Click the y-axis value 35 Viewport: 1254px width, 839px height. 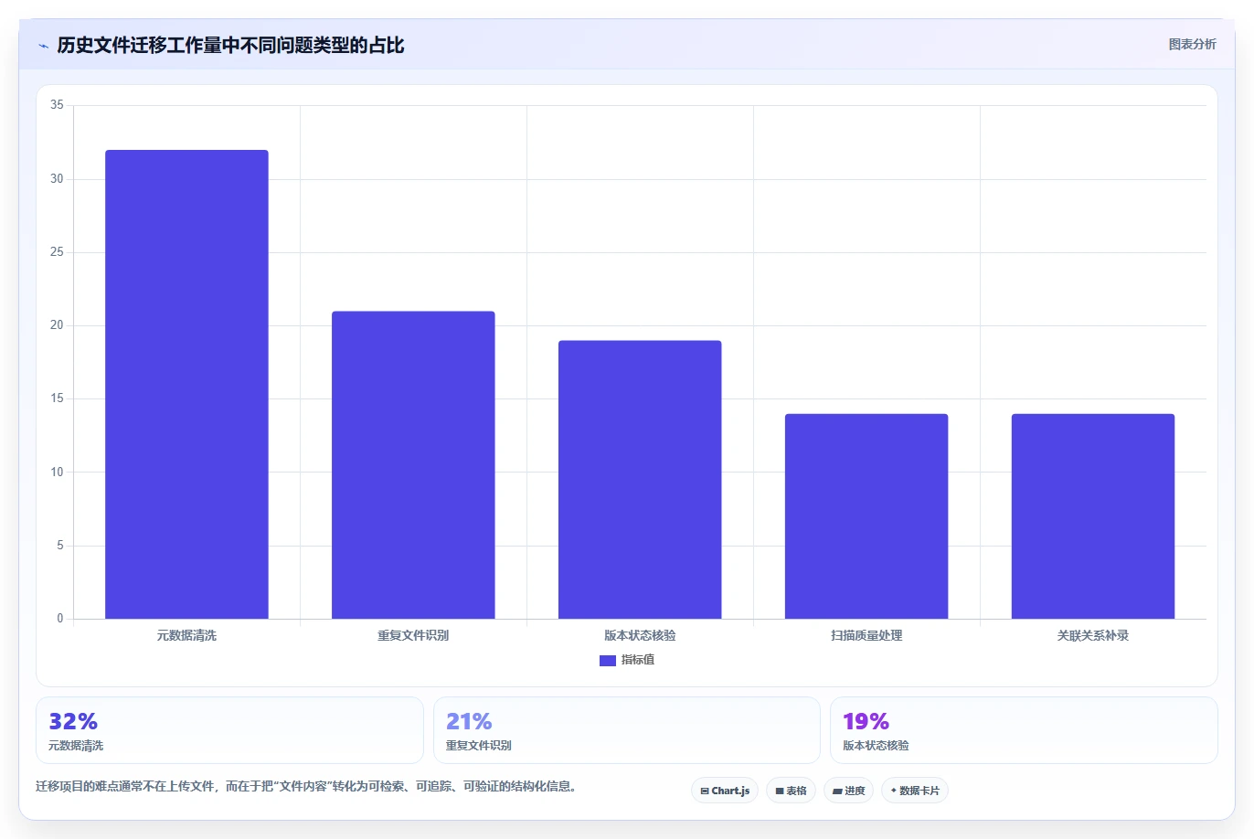tap(57, 105)
